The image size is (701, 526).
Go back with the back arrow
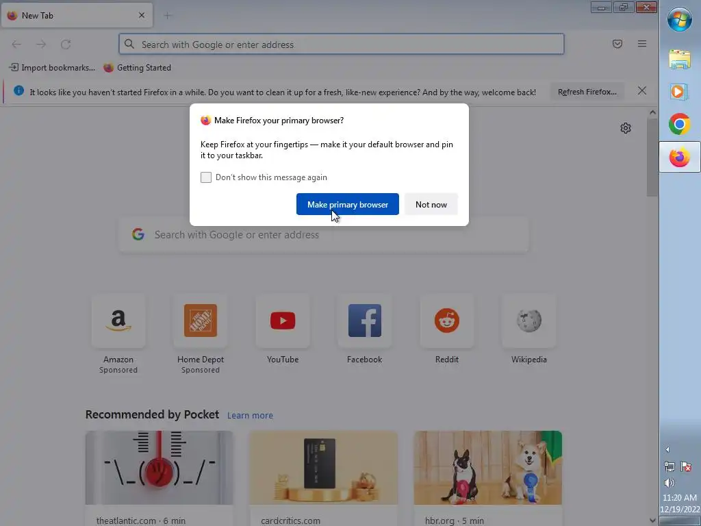click(16, 45)
